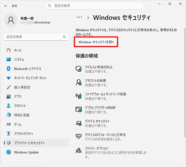
Task: Select ゲーム in the sidebar
Action: pyautogui.click(x=36, y=124)
